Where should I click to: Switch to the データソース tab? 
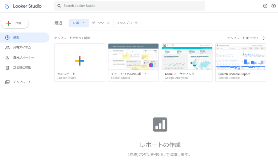coord(101,23)
